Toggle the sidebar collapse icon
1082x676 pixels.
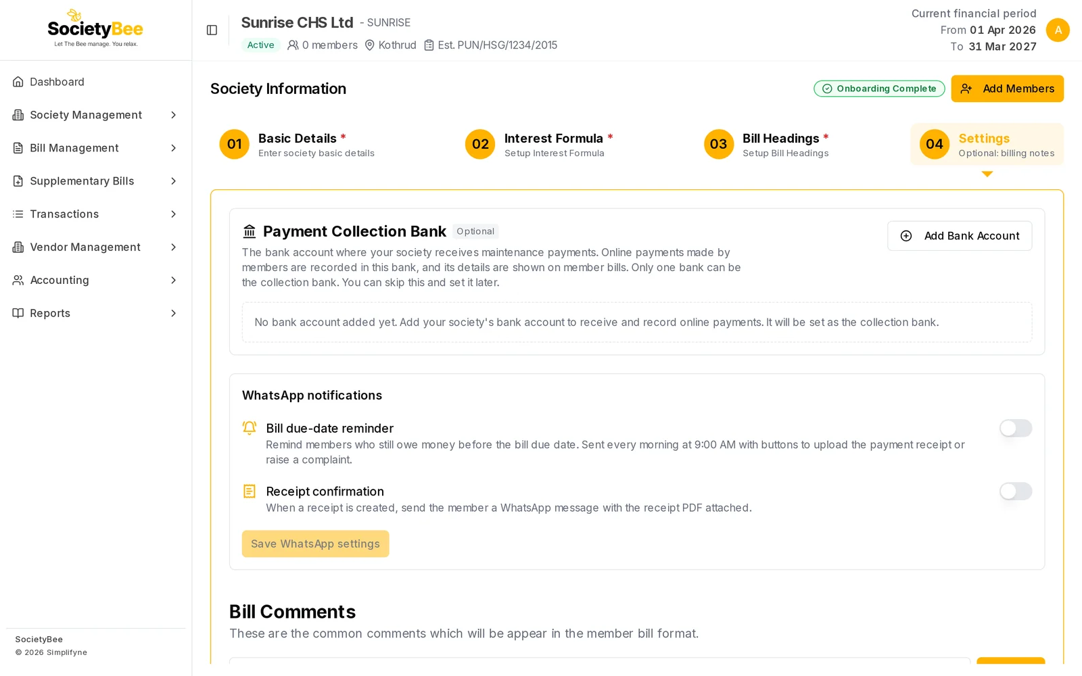point(212,30)
